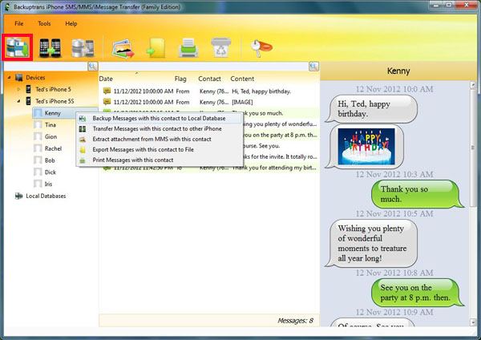
Task: Select contact Gion in the tree
Action: tap(51, 136)
